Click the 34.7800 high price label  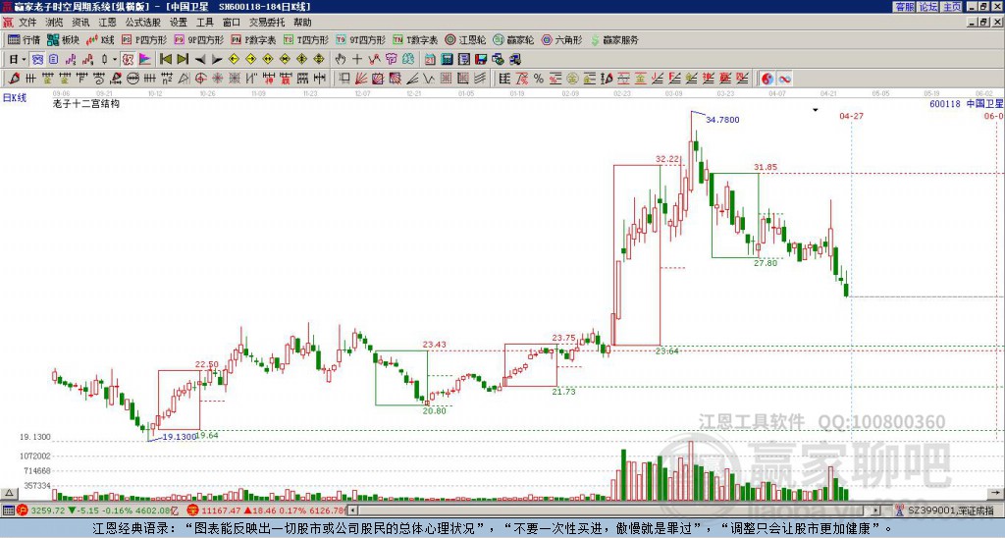722,119
